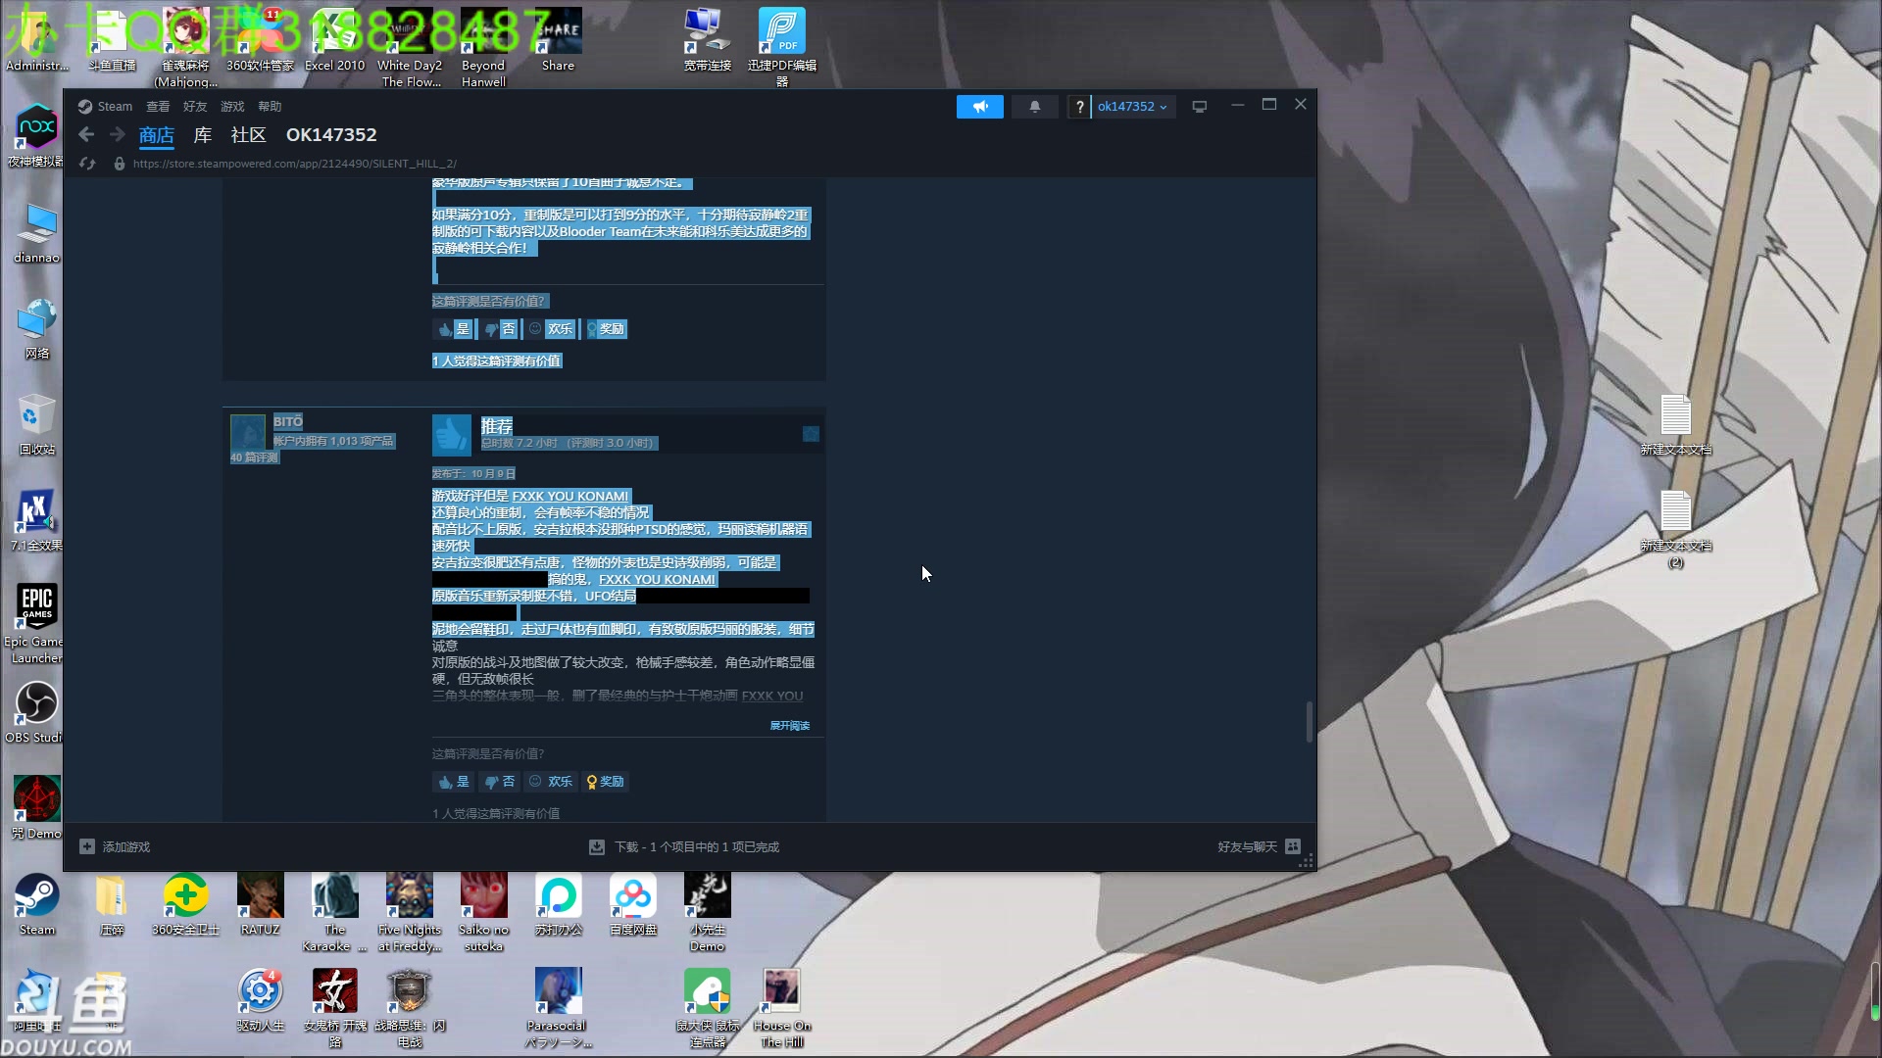Open BITO's 40 篇评测 link
The height and width of the screenshot is (1058, 1882).
(x=255, y=457)
